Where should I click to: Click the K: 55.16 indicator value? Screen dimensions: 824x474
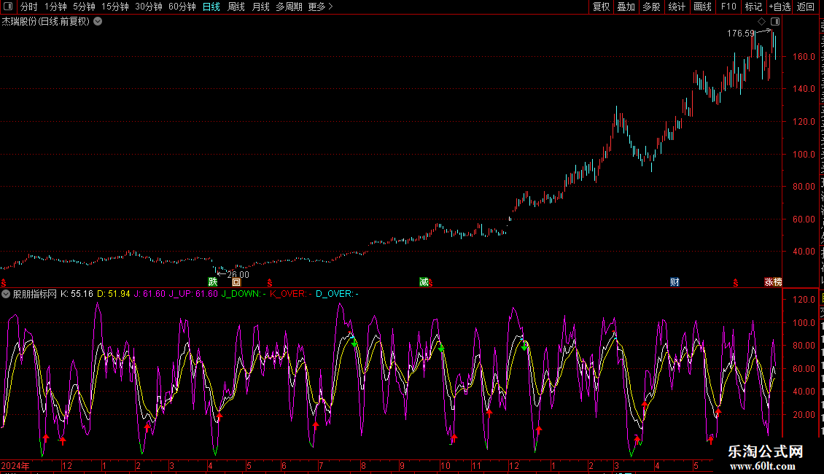[77, 294]
